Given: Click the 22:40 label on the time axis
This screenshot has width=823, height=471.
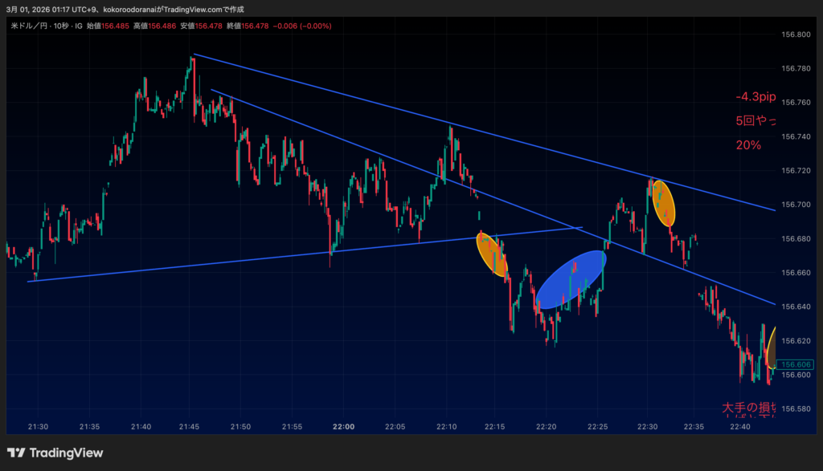Looking at the screenshot, I should (x=739, y=426).
